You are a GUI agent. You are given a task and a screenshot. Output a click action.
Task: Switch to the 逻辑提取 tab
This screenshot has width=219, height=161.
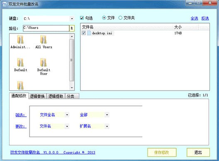tap(56, 96)
